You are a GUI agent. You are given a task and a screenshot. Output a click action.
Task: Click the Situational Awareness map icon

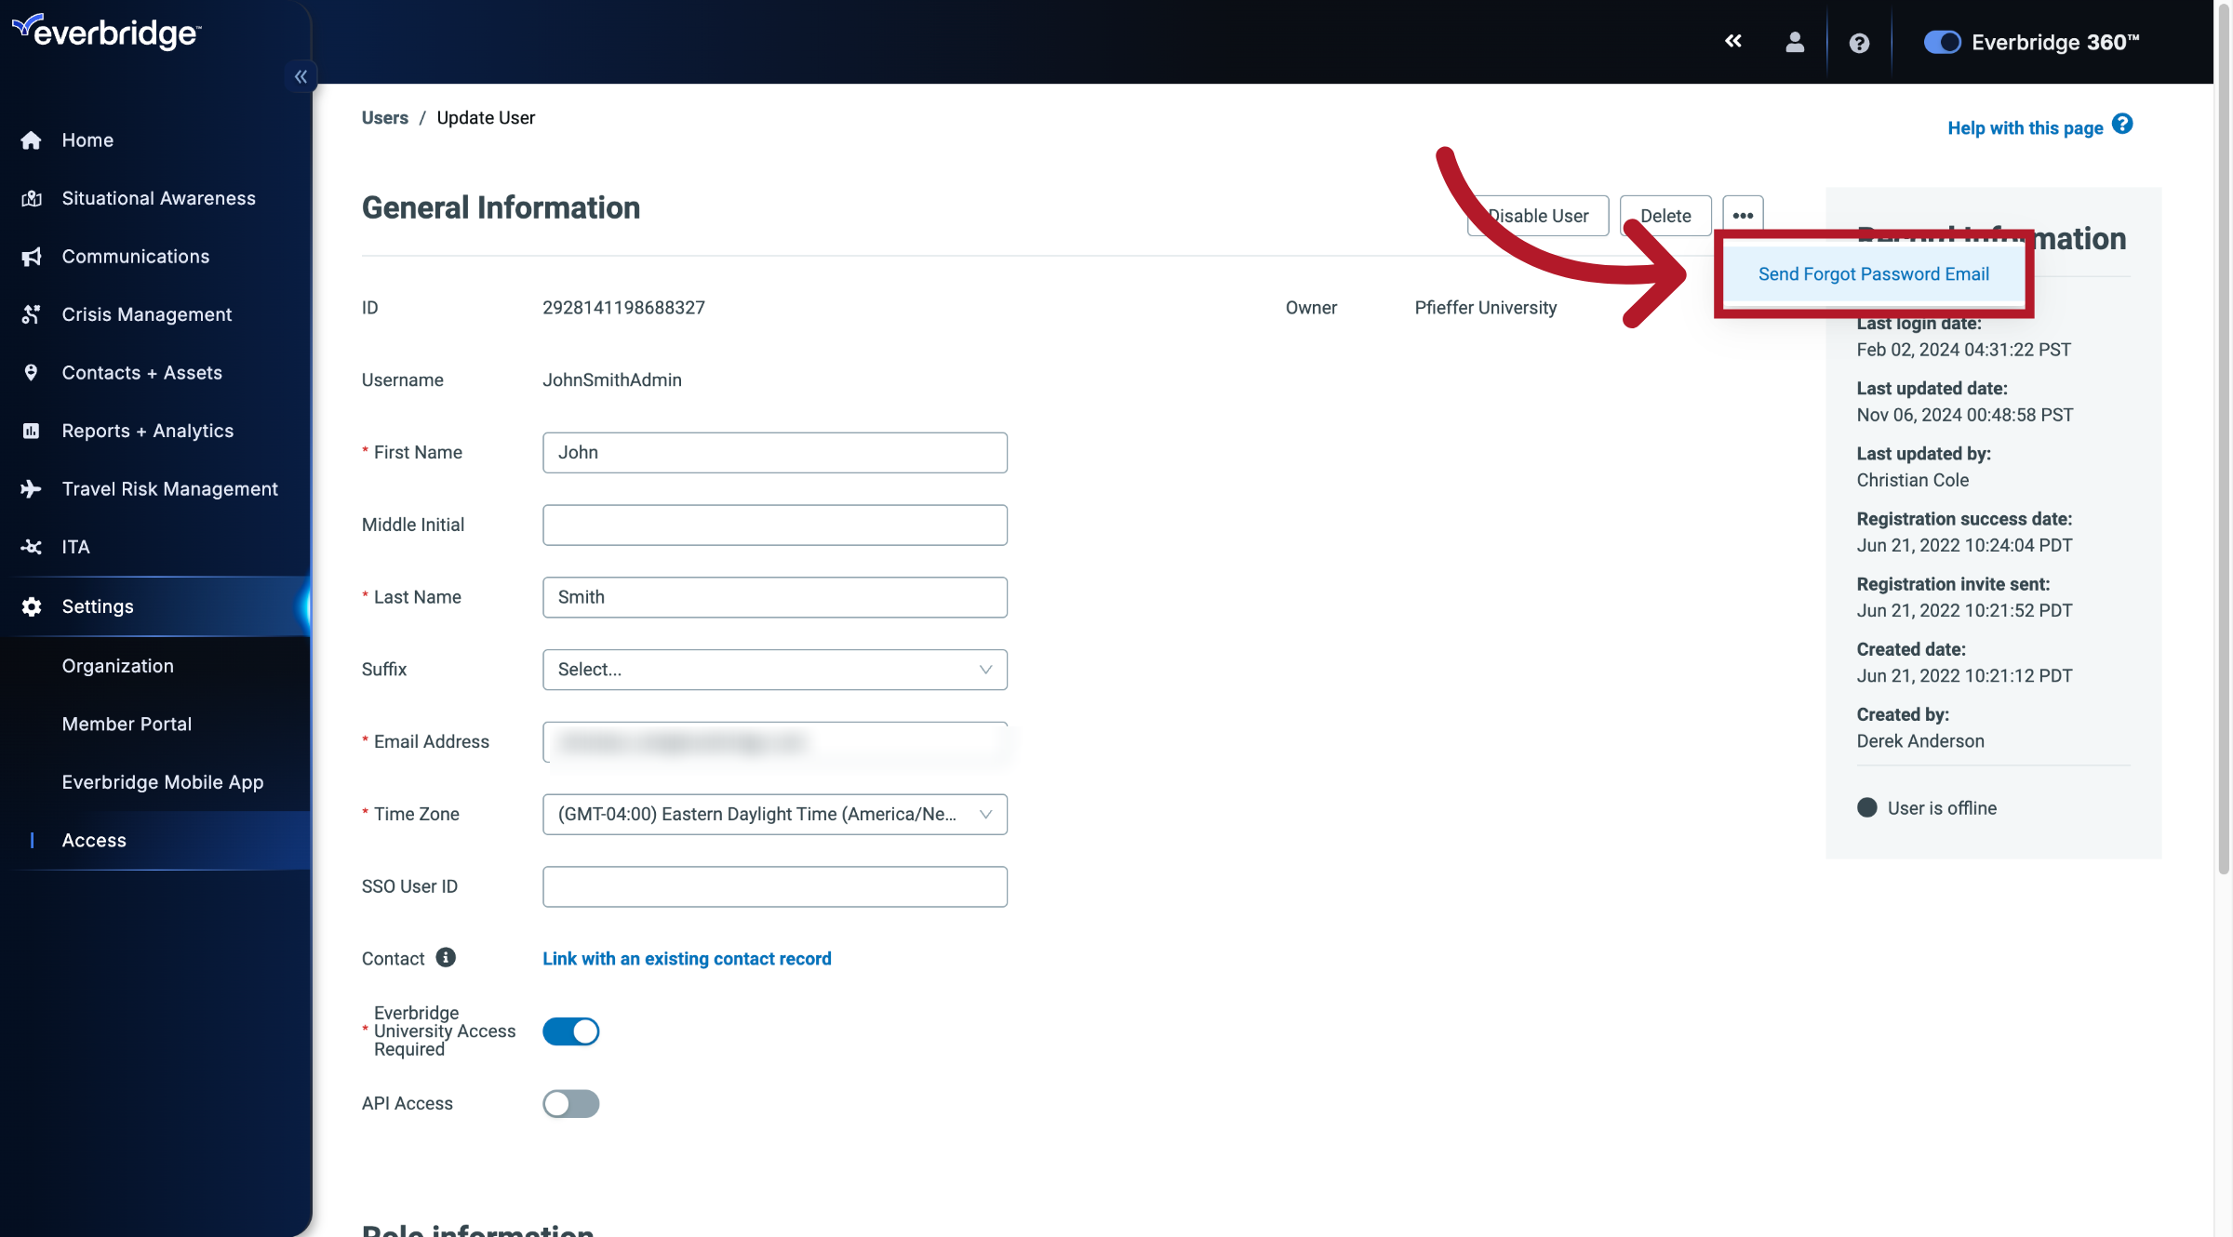pos(32,198)
